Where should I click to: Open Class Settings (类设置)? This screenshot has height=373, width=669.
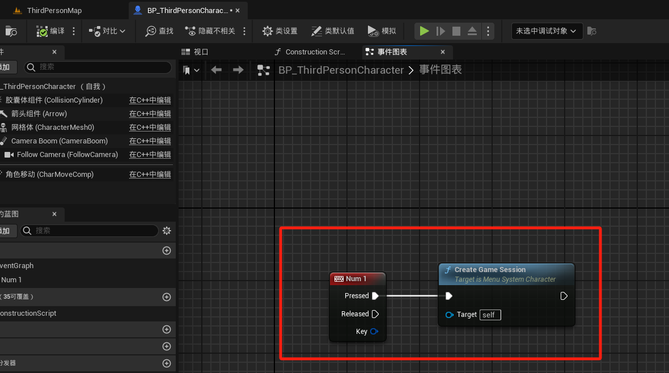tap(280, 31)
